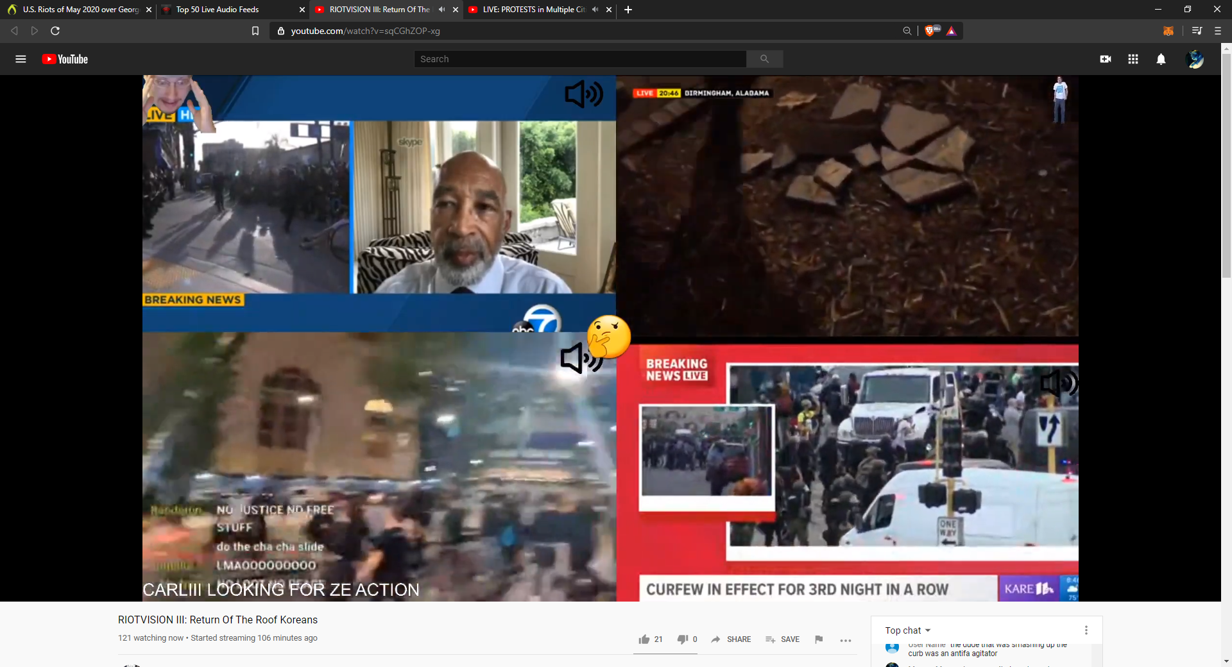Open the Create video camera icon
The width and height of the screenshot is (1232, 667).
[1106, 59]
